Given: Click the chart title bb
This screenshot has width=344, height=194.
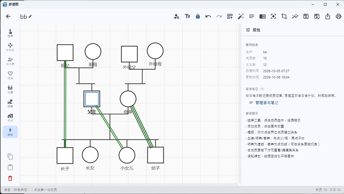Looking at the screenshot, I should [x=24, y=17].
